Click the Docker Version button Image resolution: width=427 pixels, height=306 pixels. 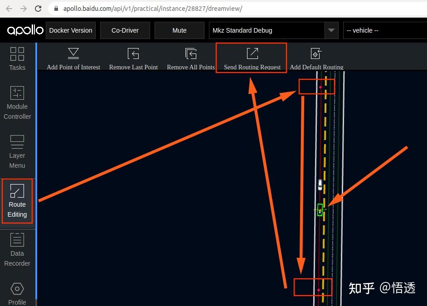point(71,30)
